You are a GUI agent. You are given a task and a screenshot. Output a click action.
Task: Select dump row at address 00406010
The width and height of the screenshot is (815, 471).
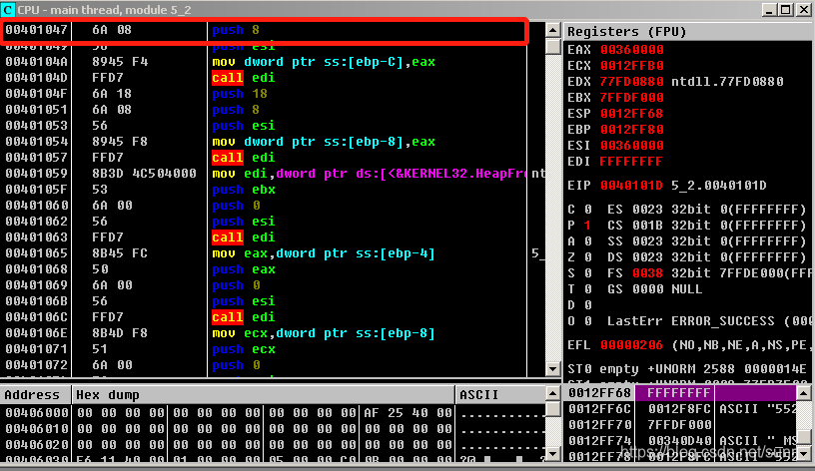(x=273, y=429)
